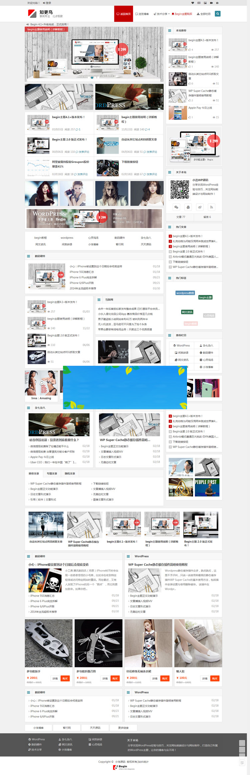Switch to the 专题文章 tab

tap(52, 473)
